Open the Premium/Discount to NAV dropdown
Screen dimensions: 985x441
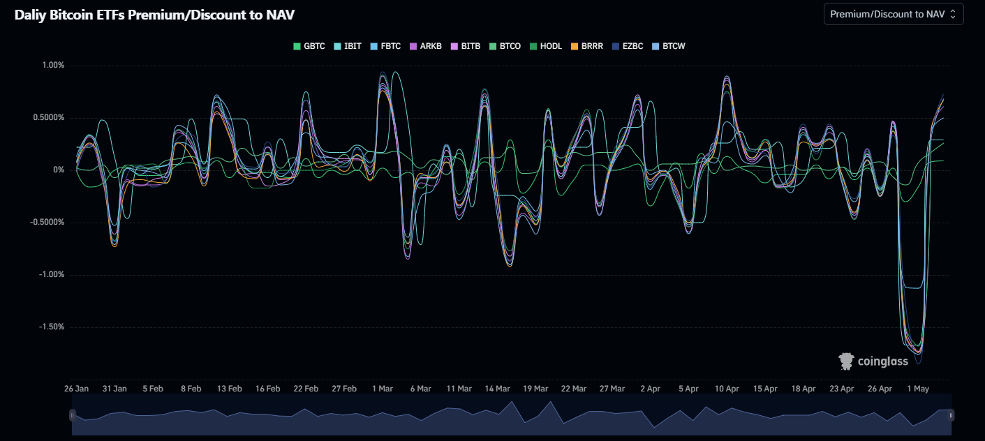(894, 13)
